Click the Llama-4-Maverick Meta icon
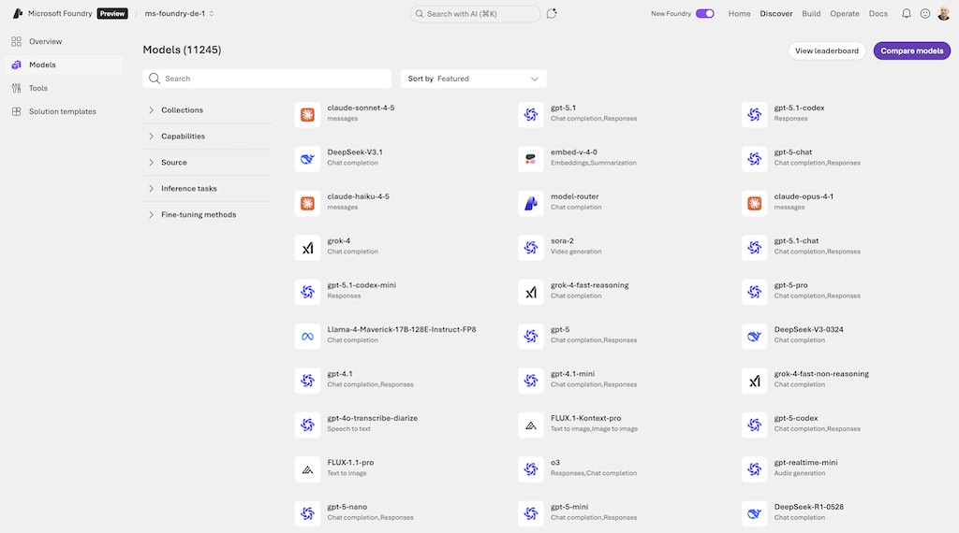Screen dimensions: 959x533 click(x=307, y=337)
